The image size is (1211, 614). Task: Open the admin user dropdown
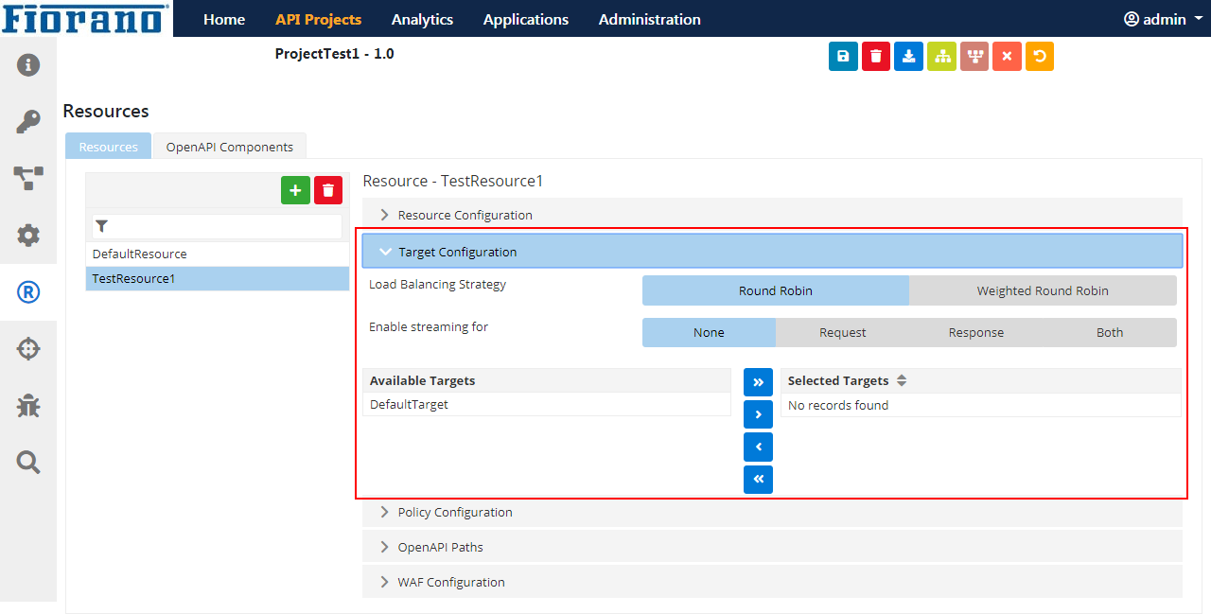[x=1163, y=19]
